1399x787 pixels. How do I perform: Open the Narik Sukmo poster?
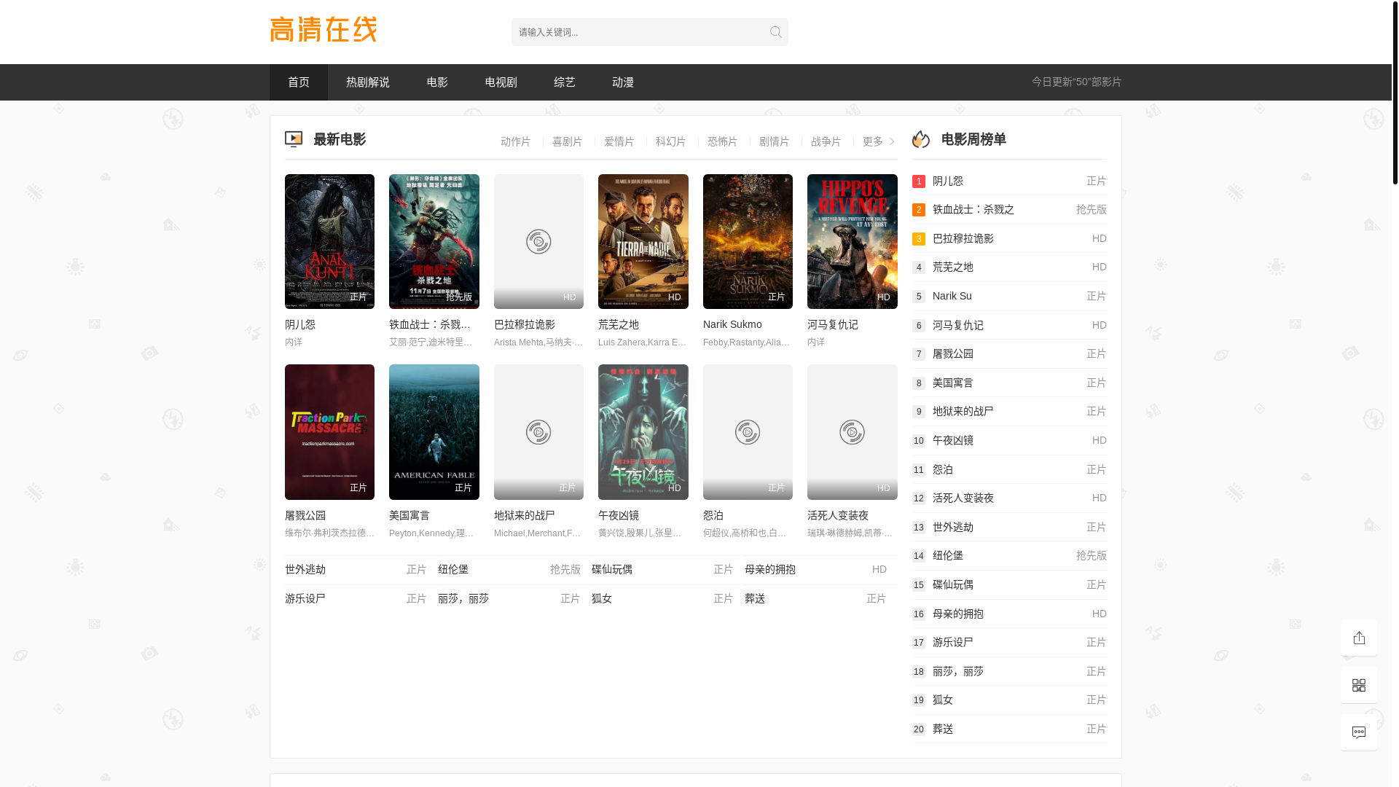click(748, 241)
